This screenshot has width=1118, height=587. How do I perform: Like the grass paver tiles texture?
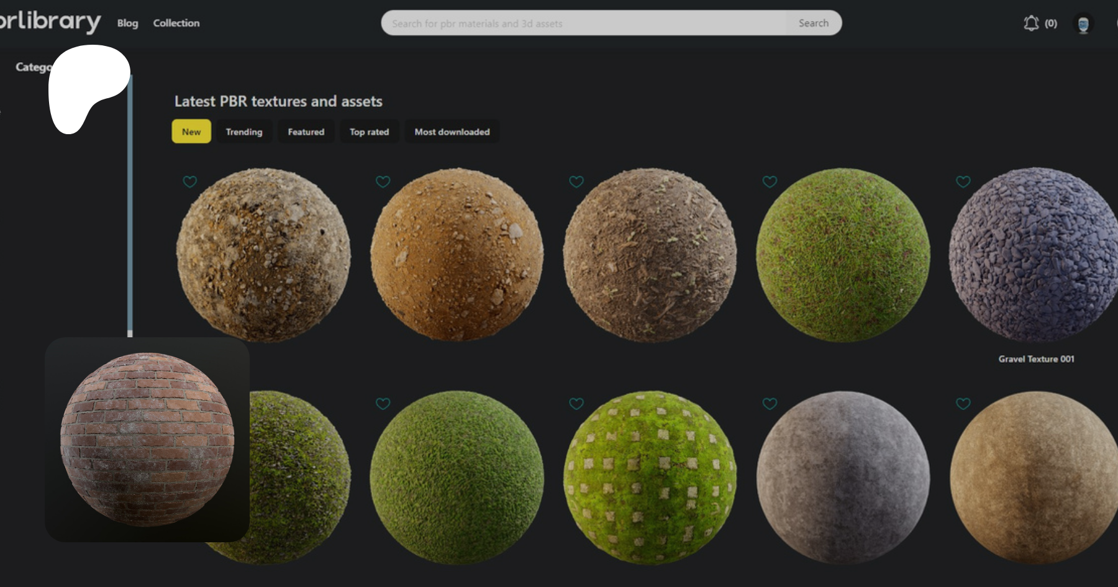(576, 404)
